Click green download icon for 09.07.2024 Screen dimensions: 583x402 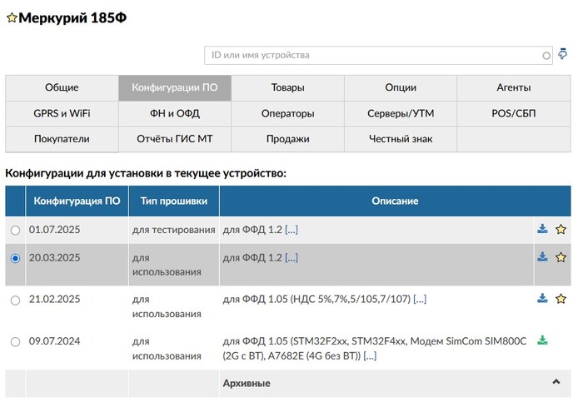pos(542,340)
